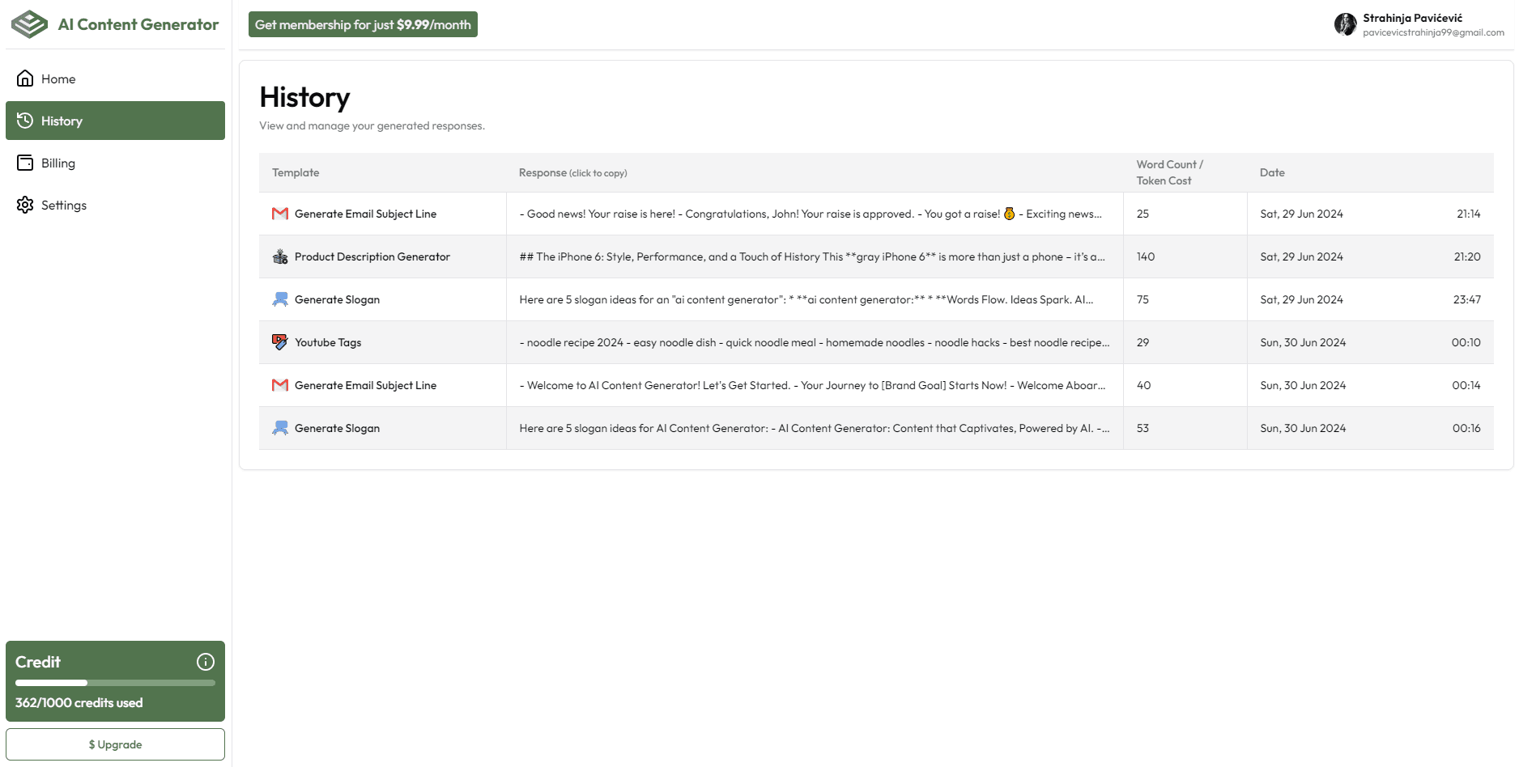This screenshot has height=767, width=1519.
Task: Copy the iPhone 6 product description response
Action: (812, 256)
